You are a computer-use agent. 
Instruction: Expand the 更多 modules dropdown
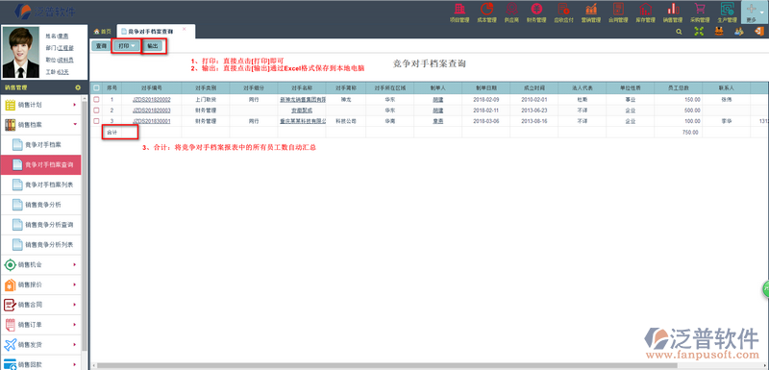tap(755, 12)
